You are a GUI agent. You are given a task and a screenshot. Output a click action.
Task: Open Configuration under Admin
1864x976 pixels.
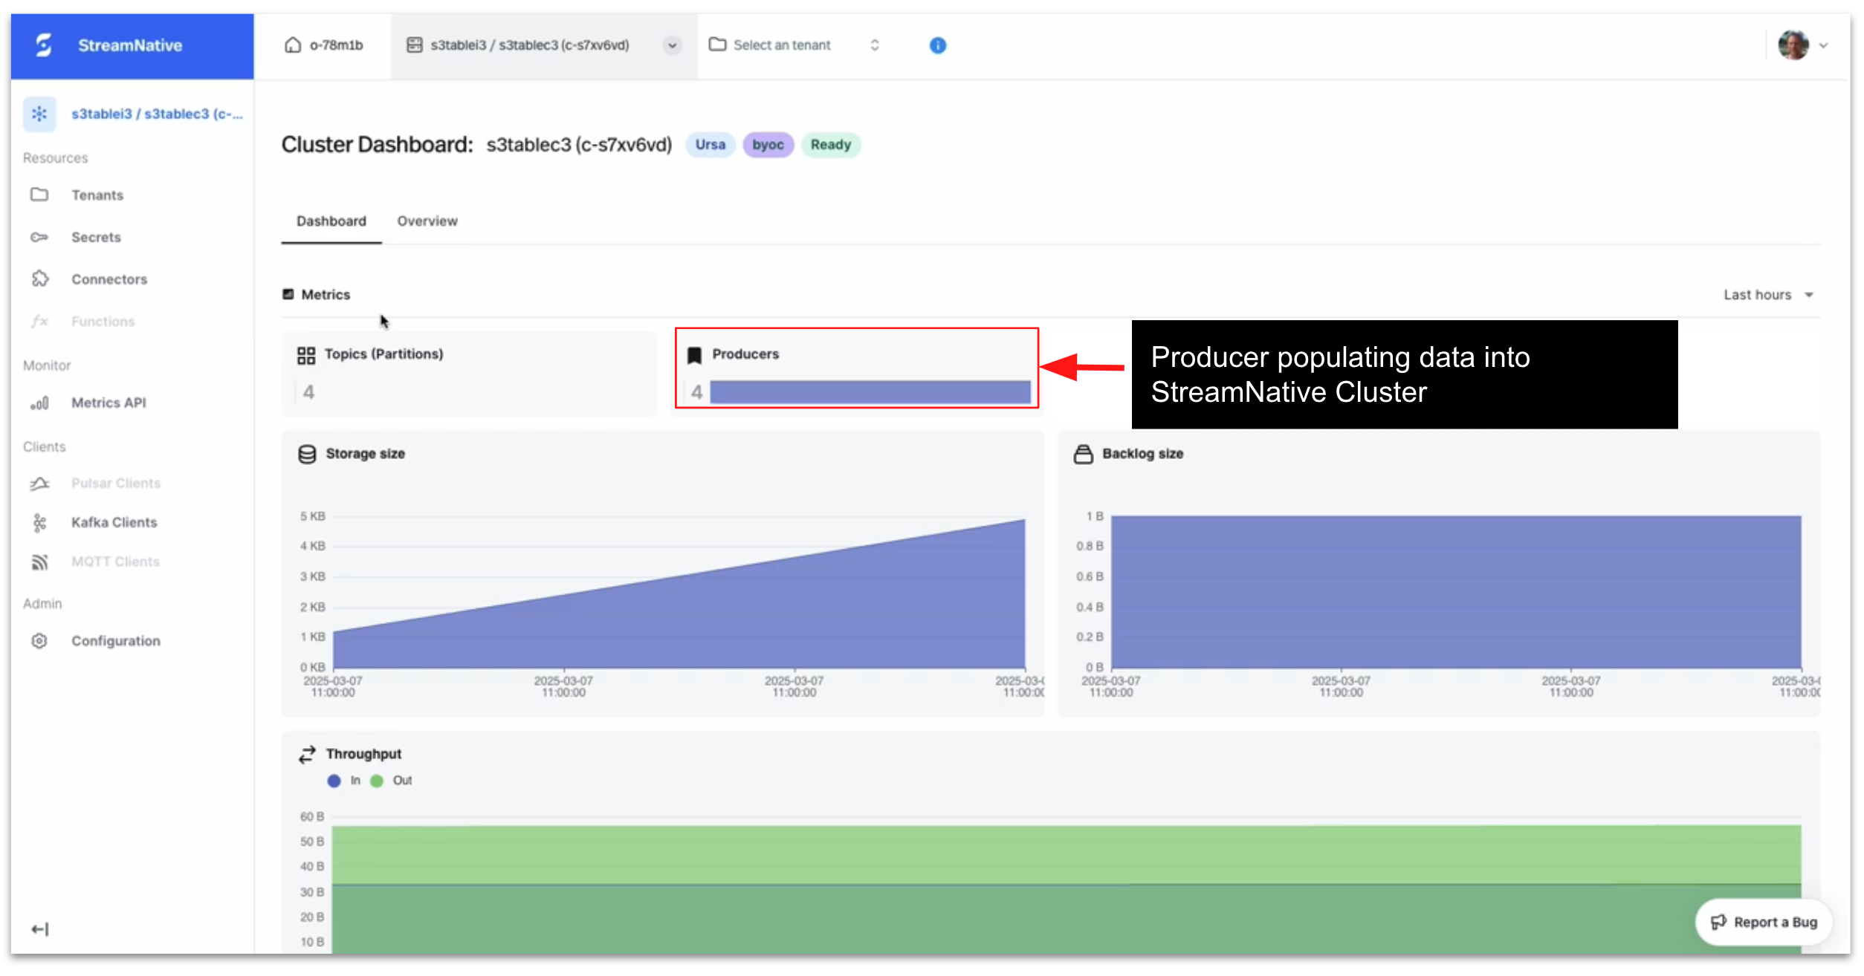(115, 640)
